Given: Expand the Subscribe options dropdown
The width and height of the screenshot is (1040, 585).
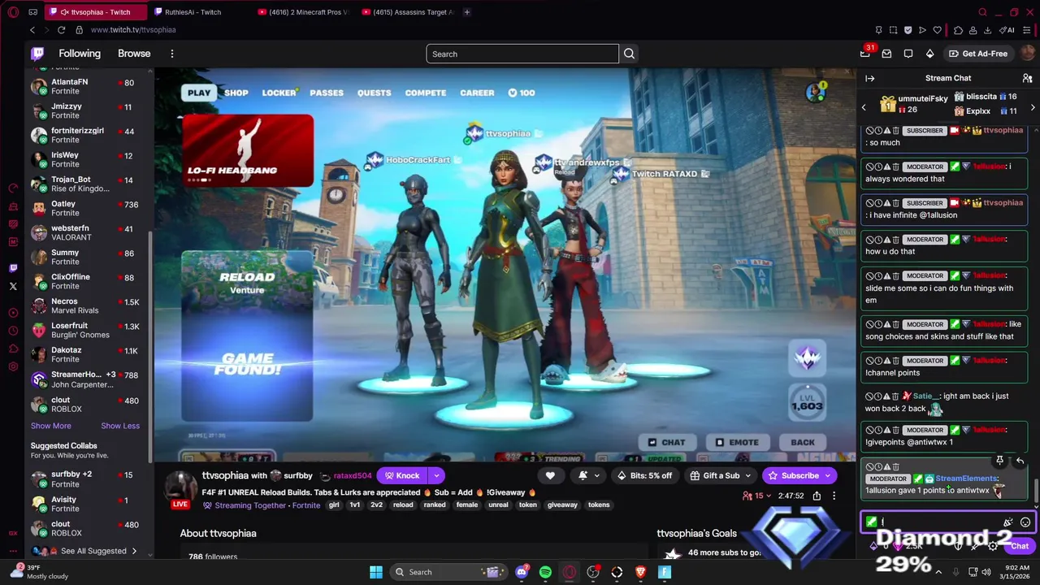Looking at the screenshot, I should tap(828, 475).
